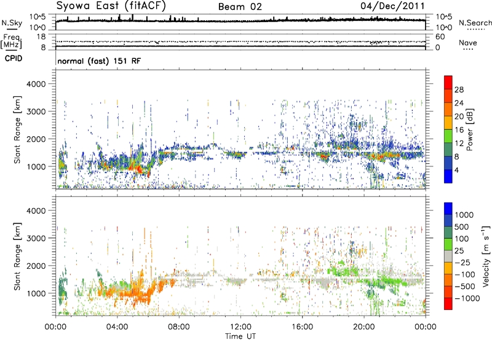Click the 'N.Sky' label
The width and height of the screenshot is (492, 340).
[x=12, y=23]
